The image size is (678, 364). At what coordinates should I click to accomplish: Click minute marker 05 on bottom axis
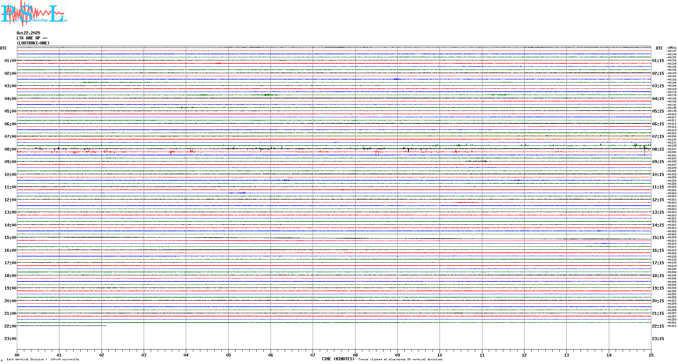tap(228, 355)
